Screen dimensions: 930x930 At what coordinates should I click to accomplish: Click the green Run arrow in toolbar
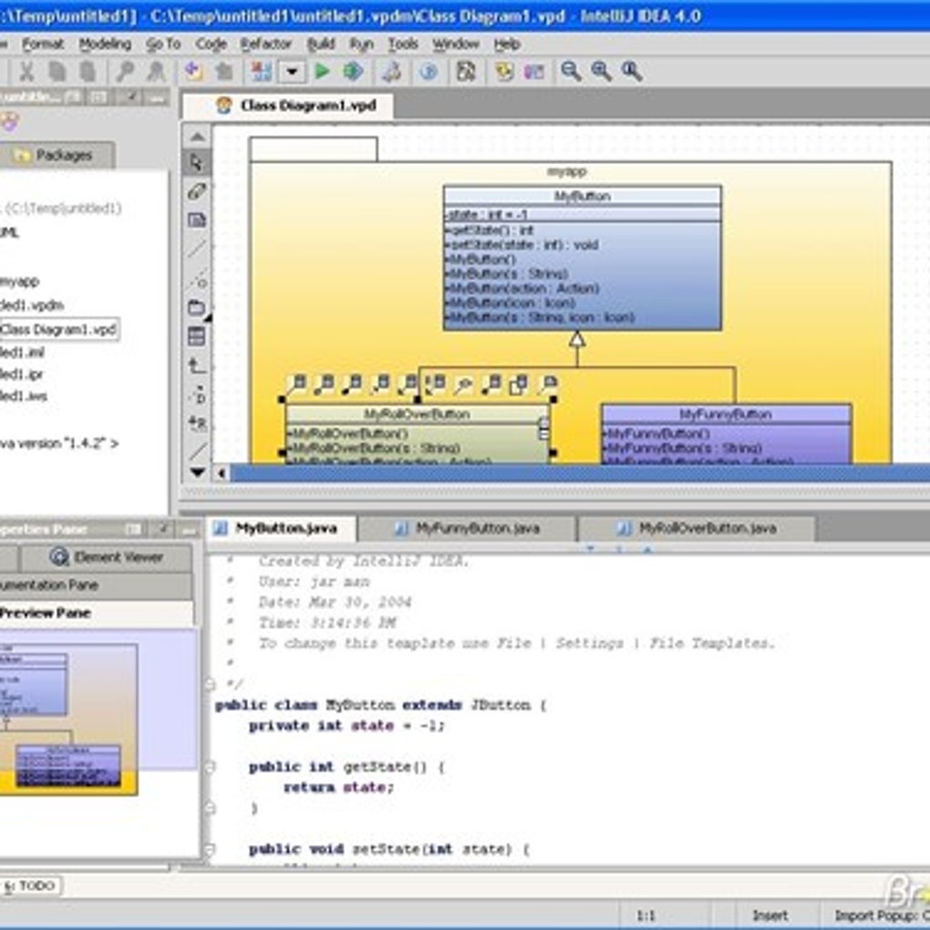pos(322,71)
